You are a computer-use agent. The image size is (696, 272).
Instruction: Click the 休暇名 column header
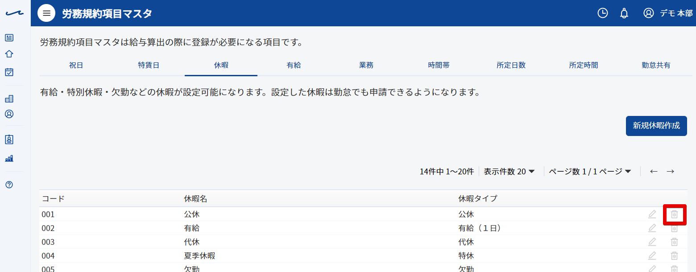pyautogui.click(x=195, y=198)
